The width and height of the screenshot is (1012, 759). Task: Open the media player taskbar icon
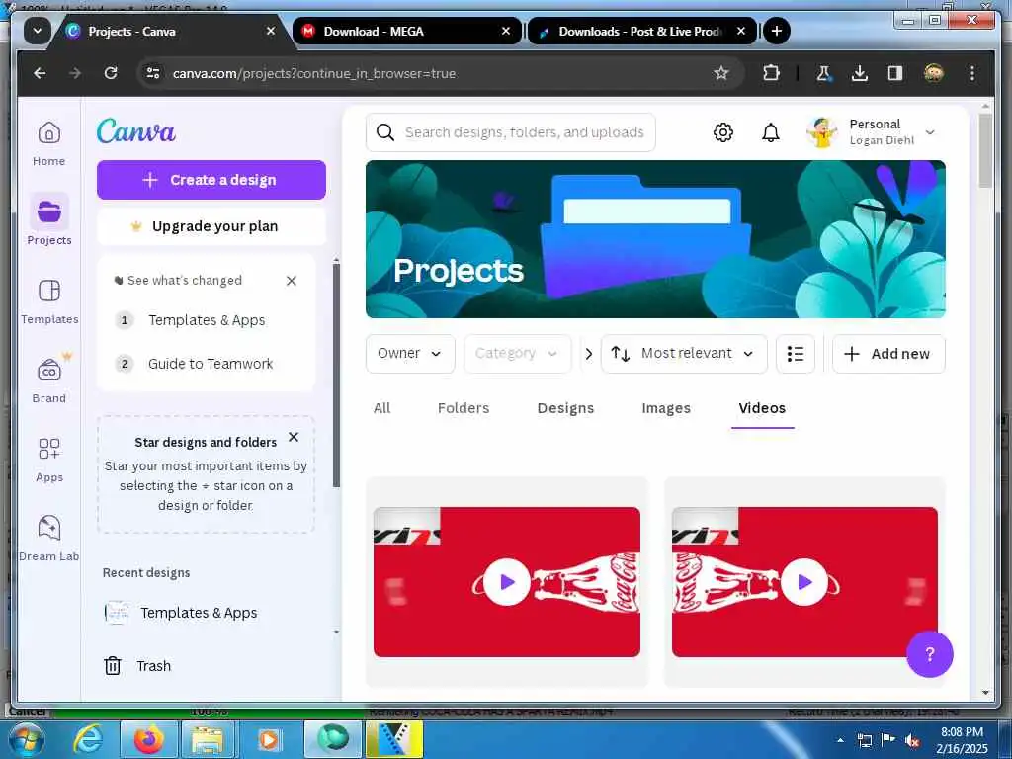pos(269,739)
